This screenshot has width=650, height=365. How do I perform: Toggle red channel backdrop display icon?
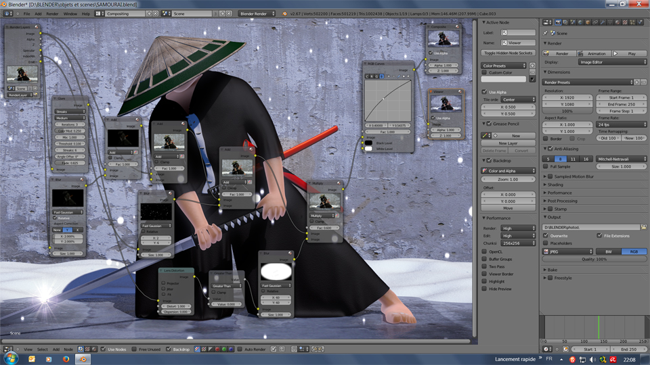point(217,349)
